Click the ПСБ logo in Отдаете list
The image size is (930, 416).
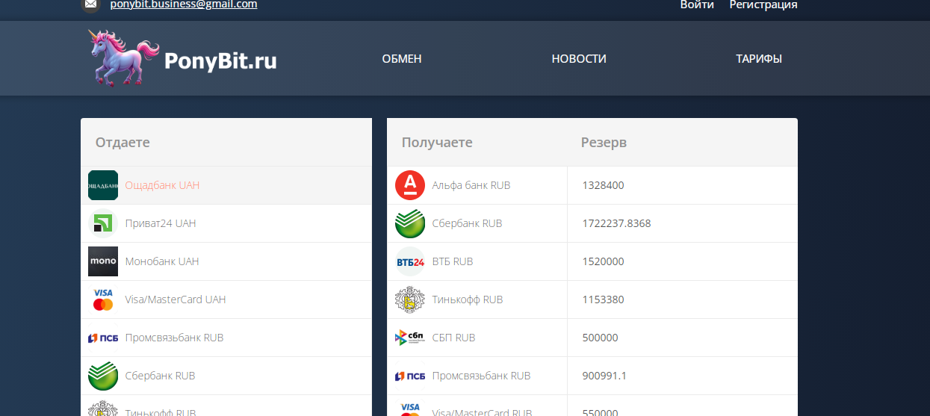click(103, 338)
